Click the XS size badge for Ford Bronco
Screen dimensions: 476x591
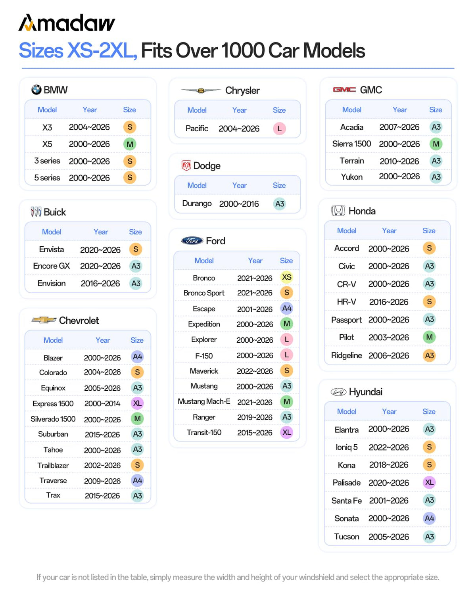point(287,277)
